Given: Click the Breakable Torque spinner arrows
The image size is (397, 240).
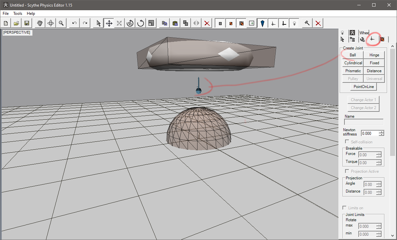Looking at the screenshot, I should point(379,163).
